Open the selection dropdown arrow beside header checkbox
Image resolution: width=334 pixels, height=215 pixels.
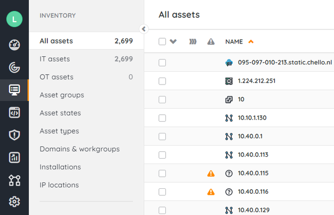pyautogui.click(x=173, y=42)
